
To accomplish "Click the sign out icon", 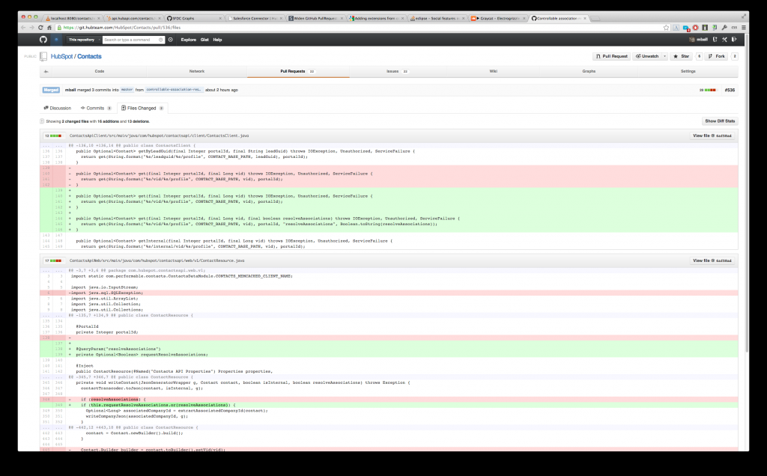I will coord(734,40).
